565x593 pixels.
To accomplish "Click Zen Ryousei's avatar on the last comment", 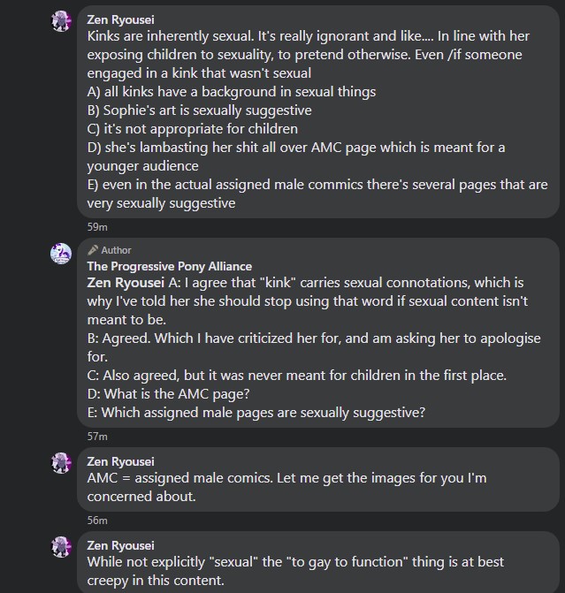I will click(x=61, y=547).
